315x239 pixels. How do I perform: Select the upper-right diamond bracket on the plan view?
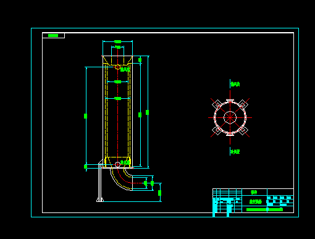coord(243,104)
